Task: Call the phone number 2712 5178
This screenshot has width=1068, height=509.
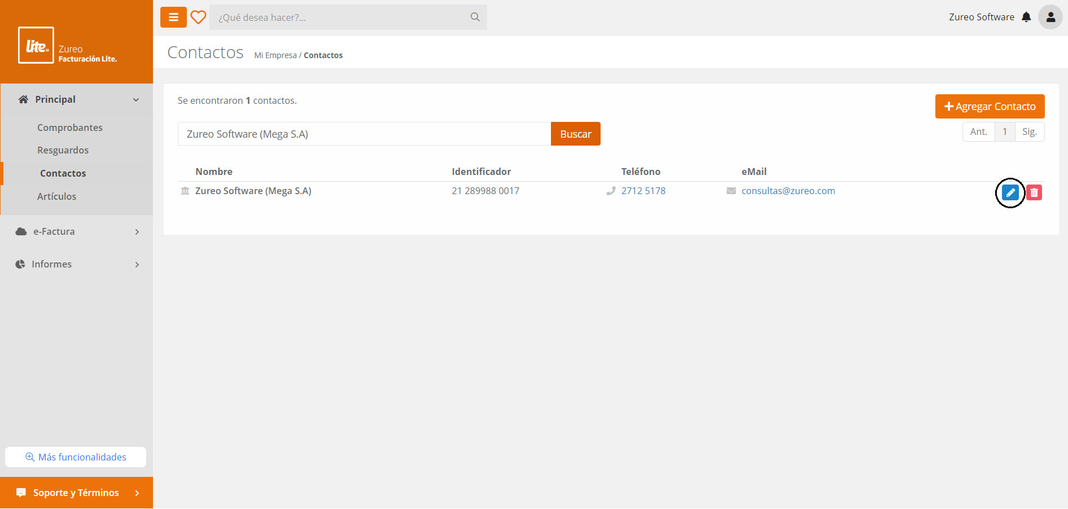Action: click(x=643, y=191)
